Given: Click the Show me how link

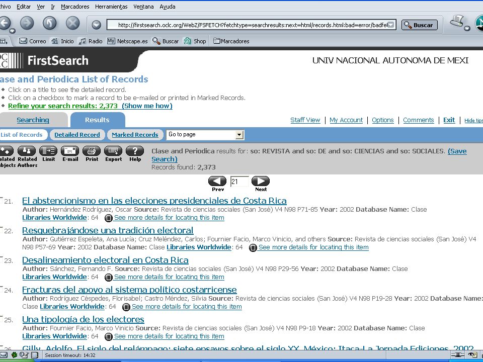Looking at the screenshot, I should [147, 106].
